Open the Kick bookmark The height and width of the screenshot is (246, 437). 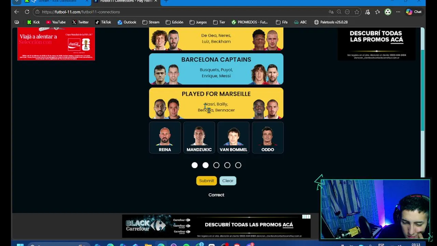(33, 22)
